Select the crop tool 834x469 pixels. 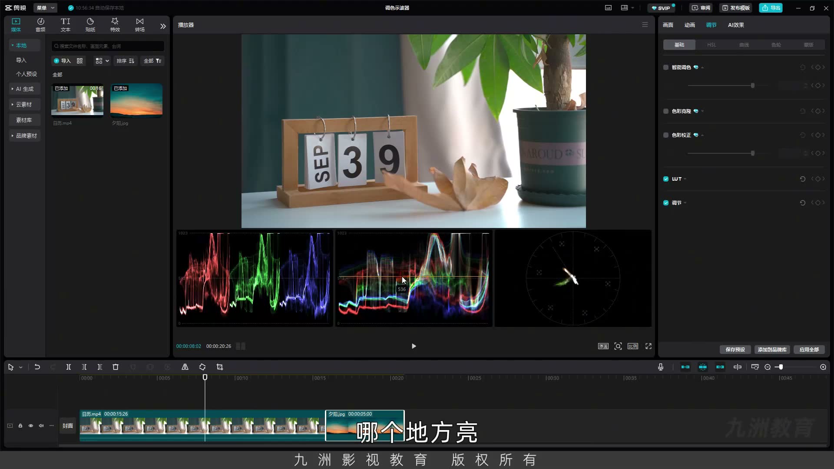[x=220, y=367]
